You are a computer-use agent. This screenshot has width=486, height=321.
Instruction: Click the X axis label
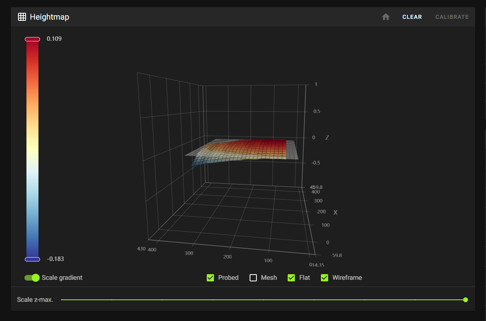coord(335,213)
